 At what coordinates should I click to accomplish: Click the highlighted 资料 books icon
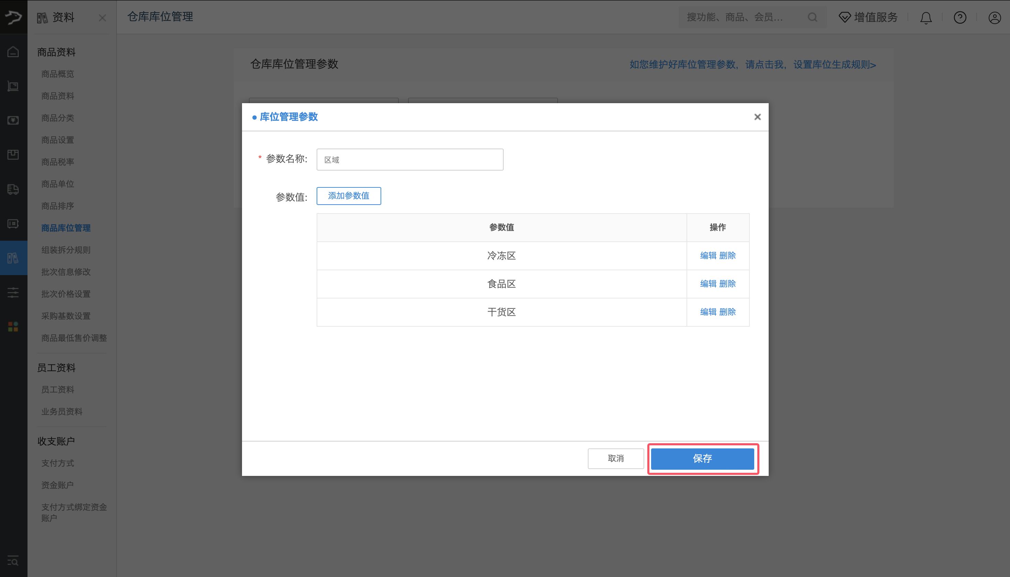(13, 258)
